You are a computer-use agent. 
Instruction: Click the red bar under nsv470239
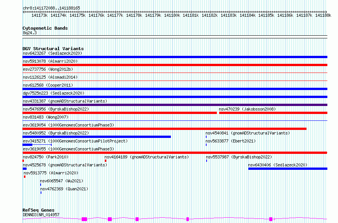(x=273, y=113)
